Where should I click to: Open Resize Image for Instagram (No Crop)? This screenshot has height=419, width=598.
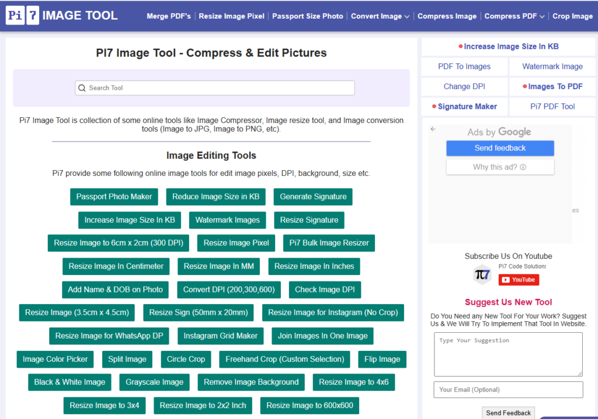[x=333, y=313]
